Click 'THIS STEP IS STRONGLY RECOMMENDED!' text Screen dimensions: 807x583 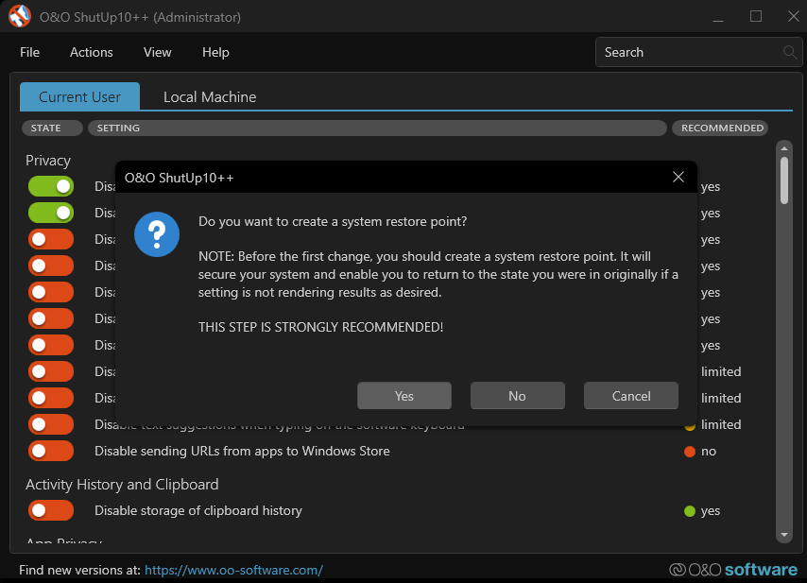(320, 327)
